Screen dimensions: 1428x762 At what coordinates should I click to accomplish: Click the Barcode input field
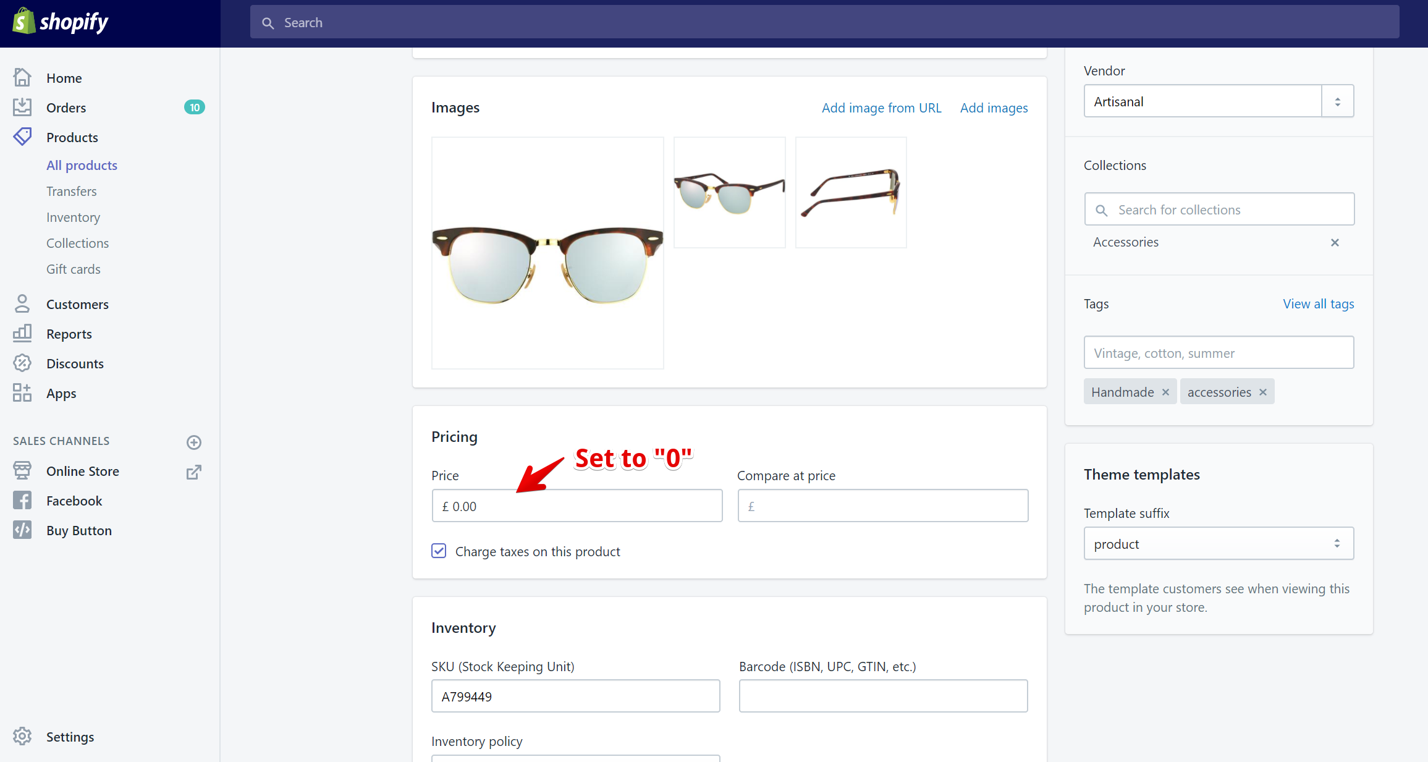tap(883, 696)
